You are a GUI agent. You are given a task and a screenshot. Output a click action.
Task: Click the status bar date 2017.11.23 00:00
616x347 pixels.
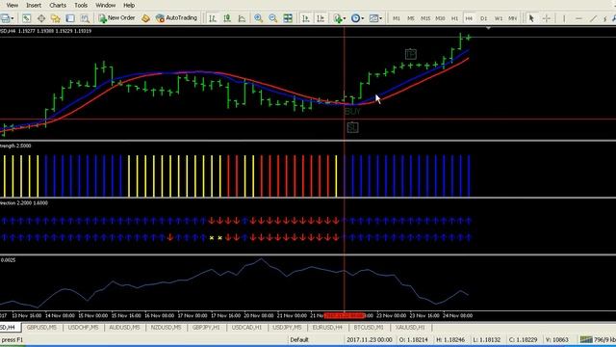coord(370,339)
